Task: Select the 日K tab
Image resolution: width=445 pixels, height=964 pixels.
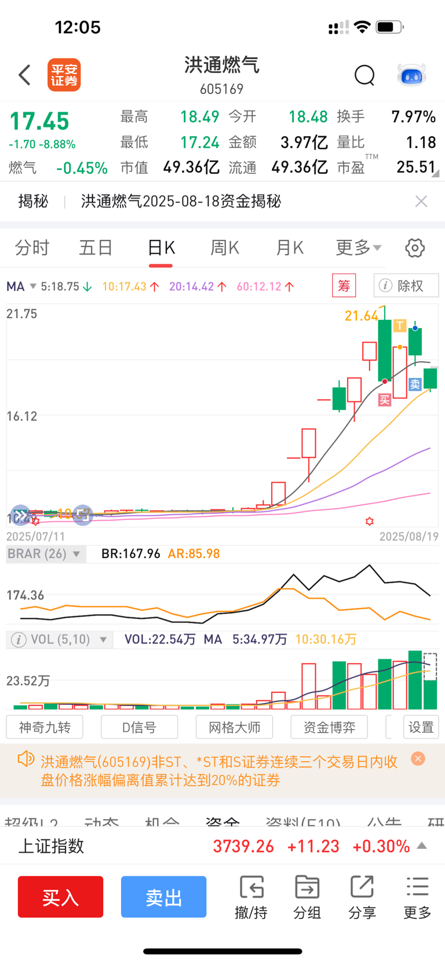Action: (161, 248)
